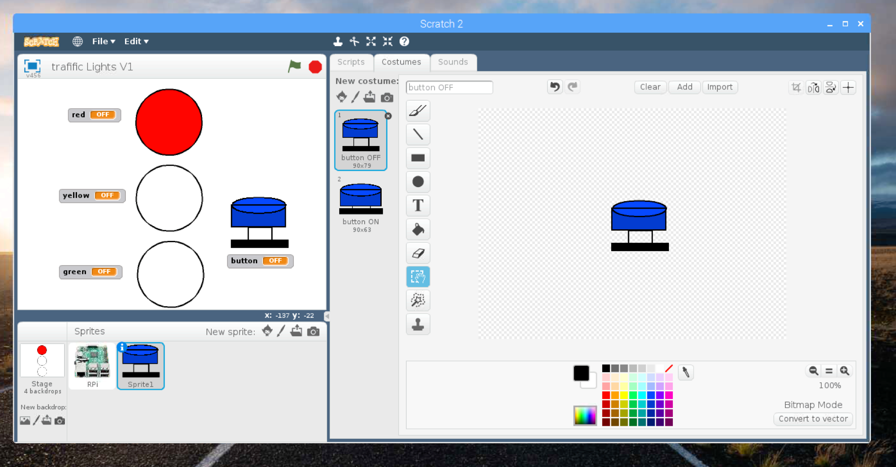Select the Stamp tool
This screenshot has height=467, width=896.
tap(418, 324)
